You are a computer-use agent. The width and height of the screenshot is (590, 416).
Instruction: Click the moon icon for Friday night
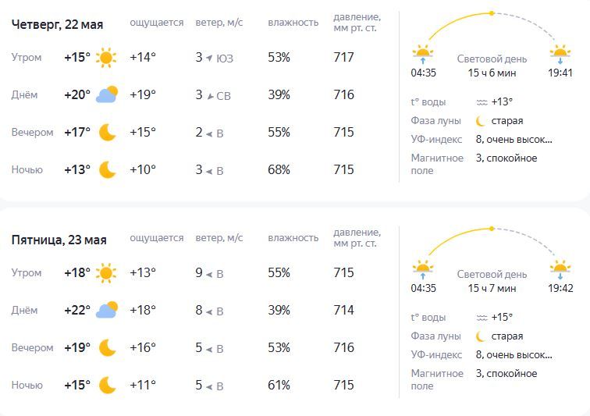[x=107, y=385]
